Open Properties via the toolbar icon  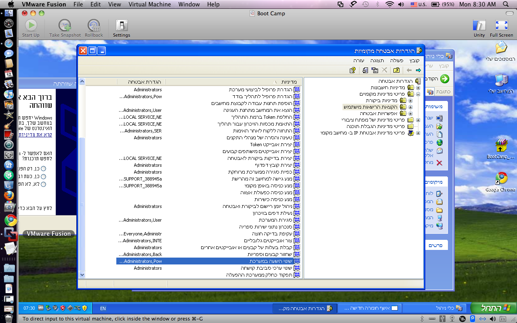(375, 70)
